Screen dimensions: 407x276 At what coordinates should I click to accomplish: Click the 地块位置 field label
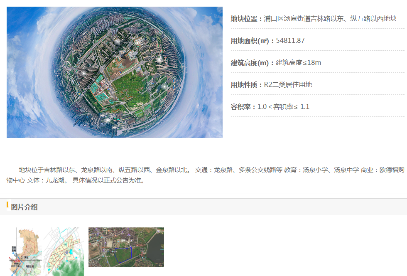(246, 19)
